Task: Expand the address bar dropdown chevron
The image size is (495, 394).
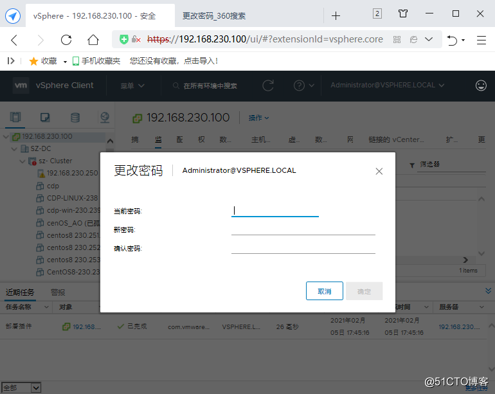Action: (x=428, y=39)
